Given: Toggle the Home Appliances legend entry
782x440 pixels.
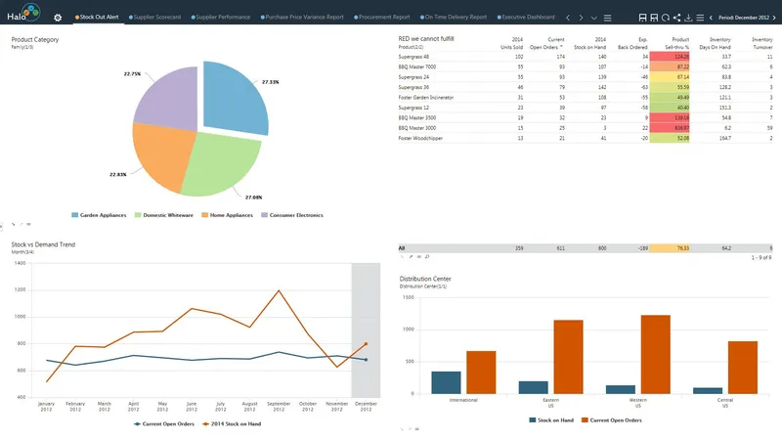Looking at the screenshot, I should [227, 215].
